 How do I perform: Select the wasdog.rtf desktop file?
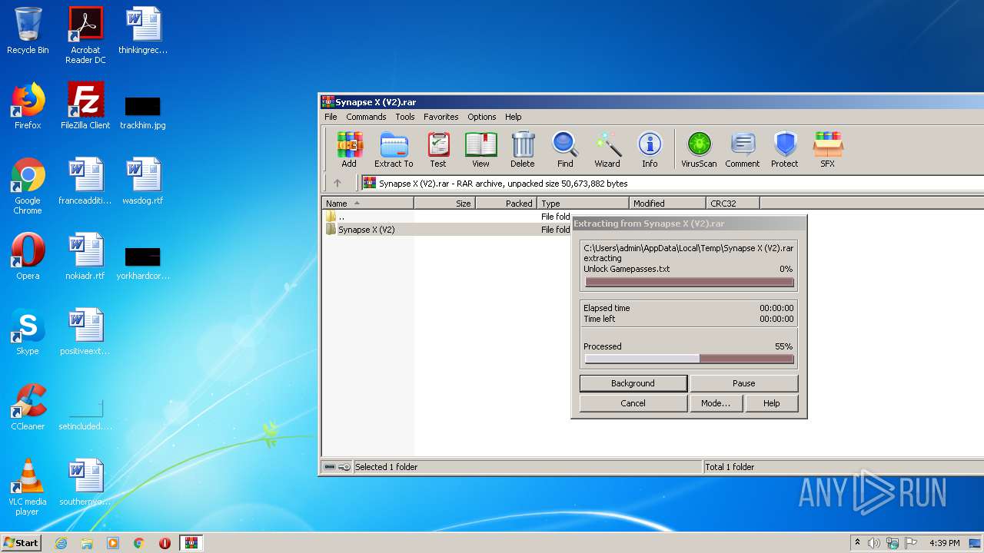click(x=143, y=182)
